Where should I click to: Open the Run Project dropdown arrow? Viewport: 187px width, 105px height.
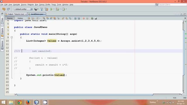[x=54, y=9]
